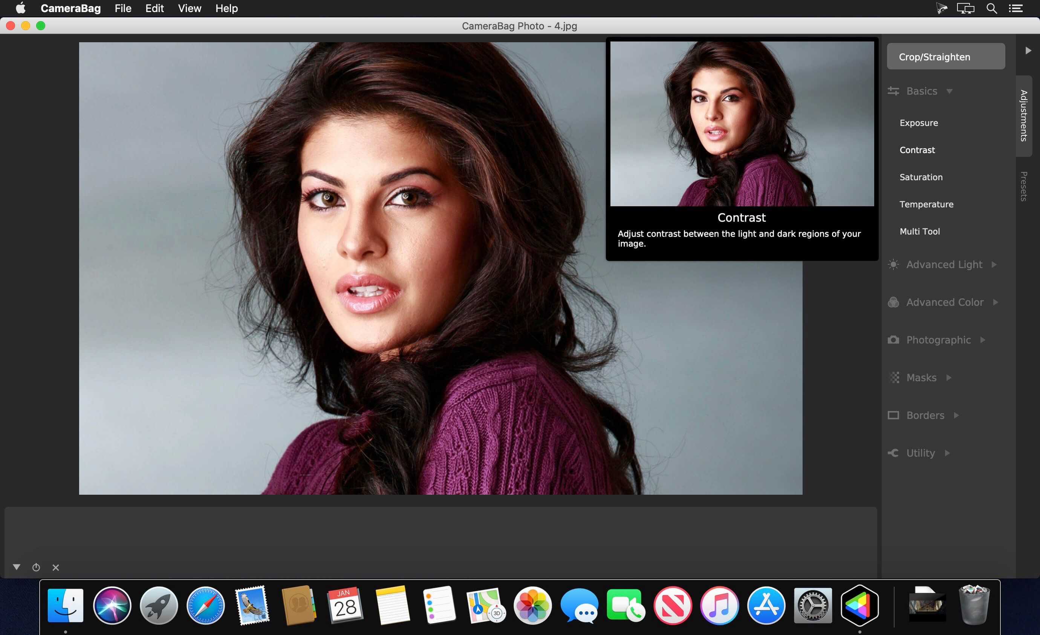
Task: Click the Photographic camera icon
Action: tap(893, 340)
